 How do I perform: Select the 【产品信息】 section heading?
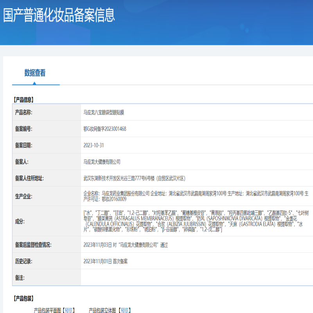pyautogui.click(x=23, y=100)
